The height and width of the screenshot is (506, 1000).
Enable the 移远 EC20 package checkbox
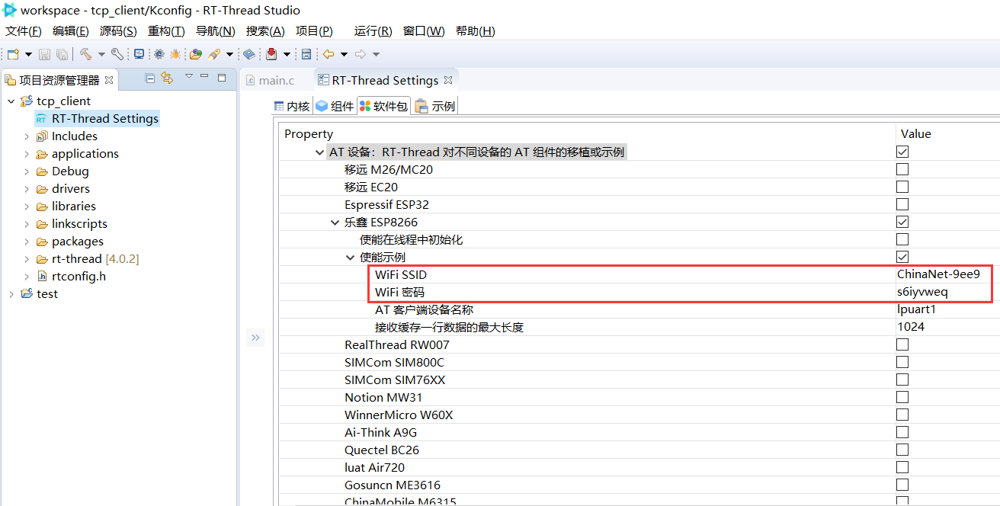tap(902, 186)
